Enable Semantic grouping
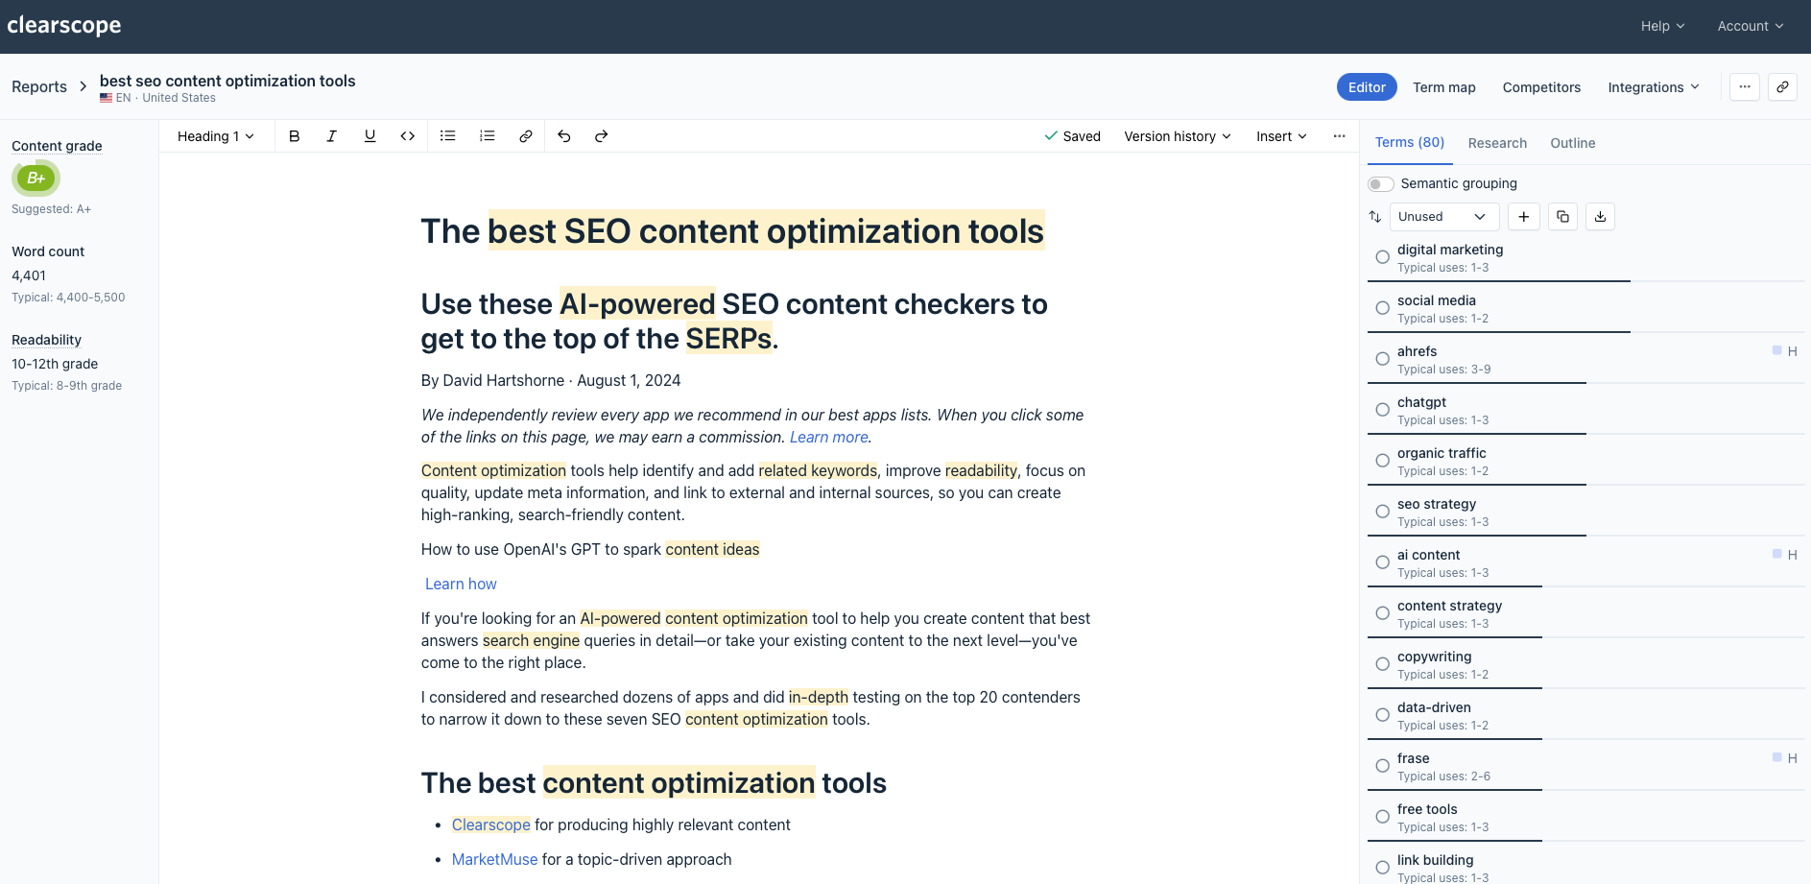 pos(1380,183)
